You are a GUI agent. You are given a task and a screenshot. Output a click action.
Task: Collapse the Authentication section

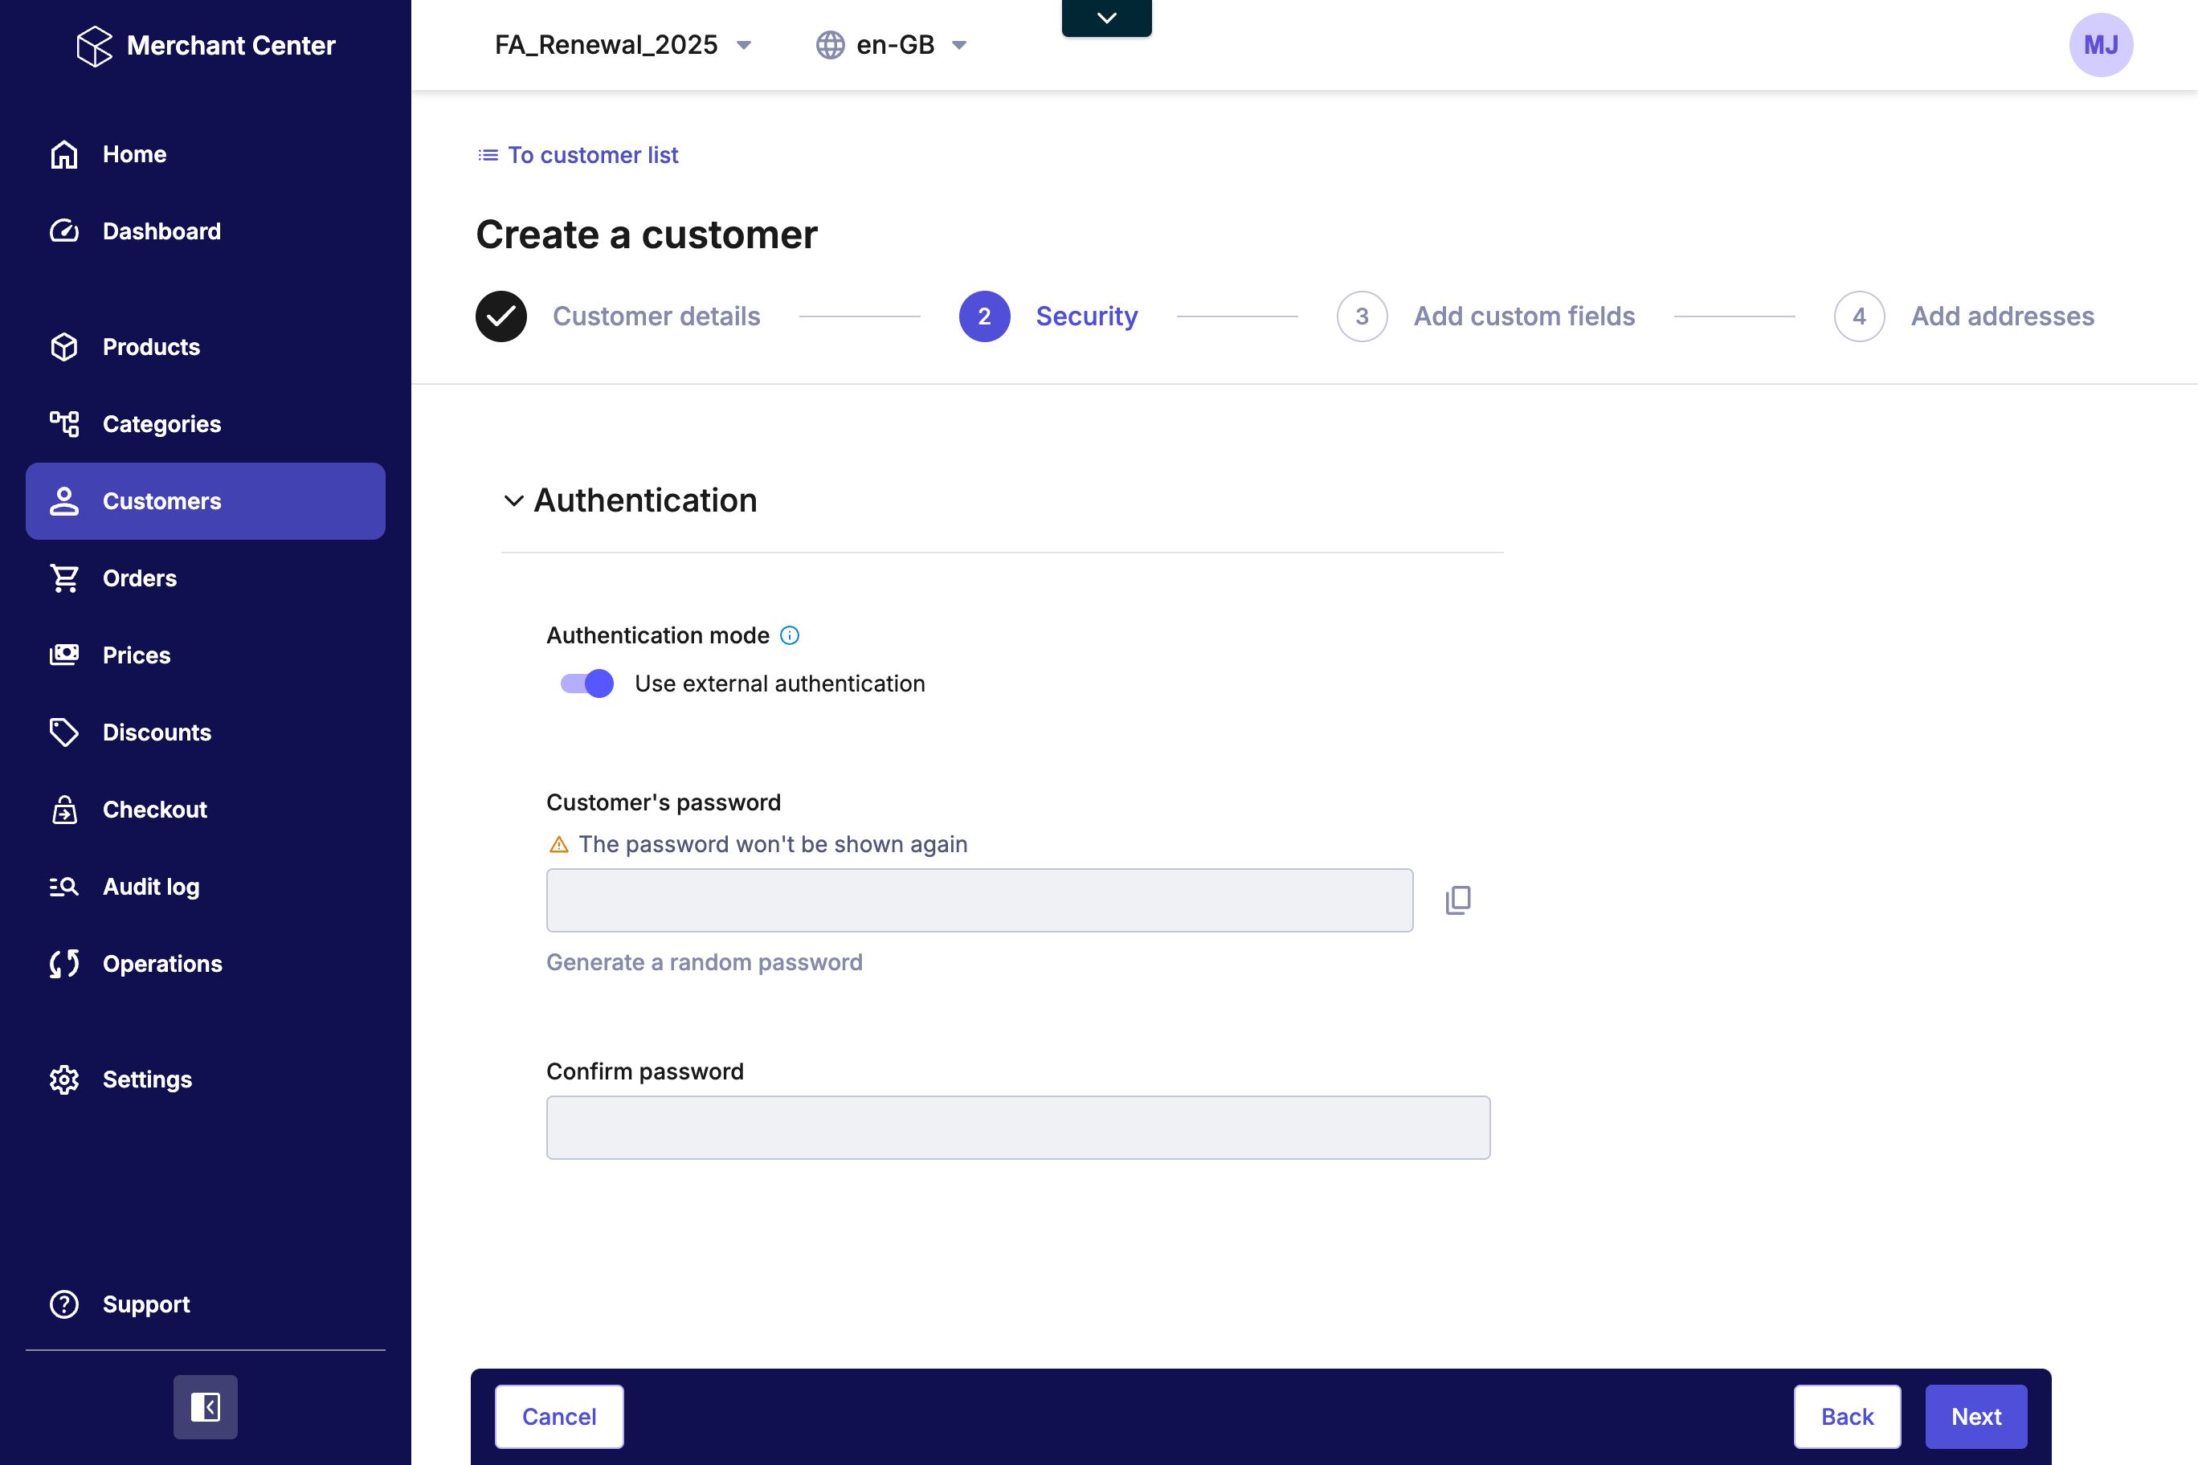pos(513,501)
